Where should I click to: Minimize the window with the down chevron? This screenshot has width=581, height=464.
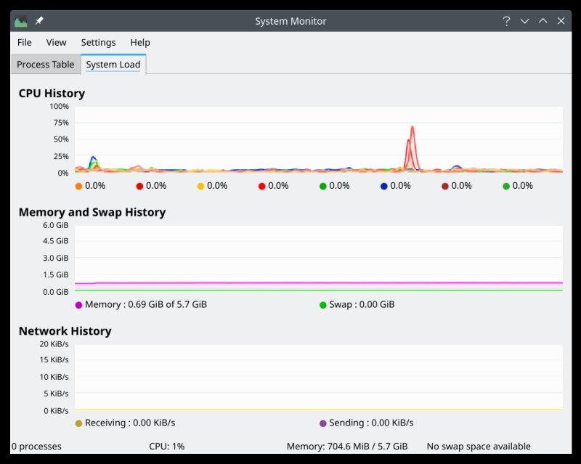coord(524,21)
